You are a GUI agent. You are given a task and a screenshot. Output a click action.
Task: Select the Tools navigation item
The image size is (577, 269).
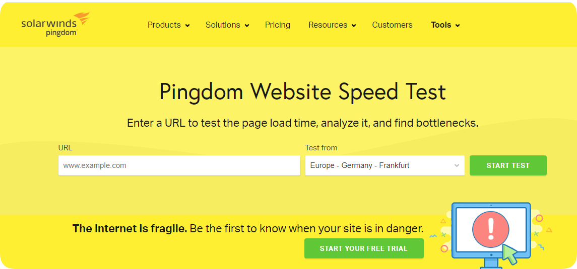[441, 25]
